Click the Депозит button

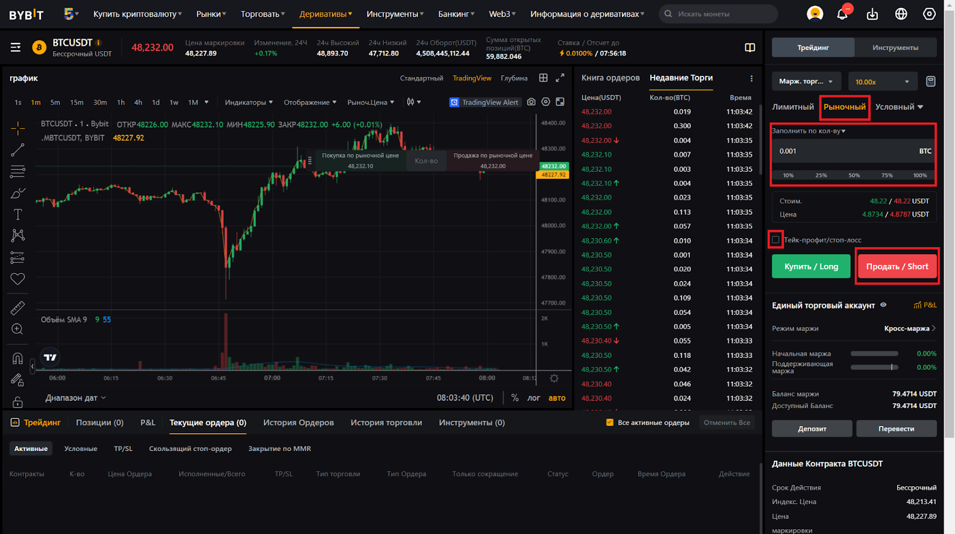pos(812,428)
